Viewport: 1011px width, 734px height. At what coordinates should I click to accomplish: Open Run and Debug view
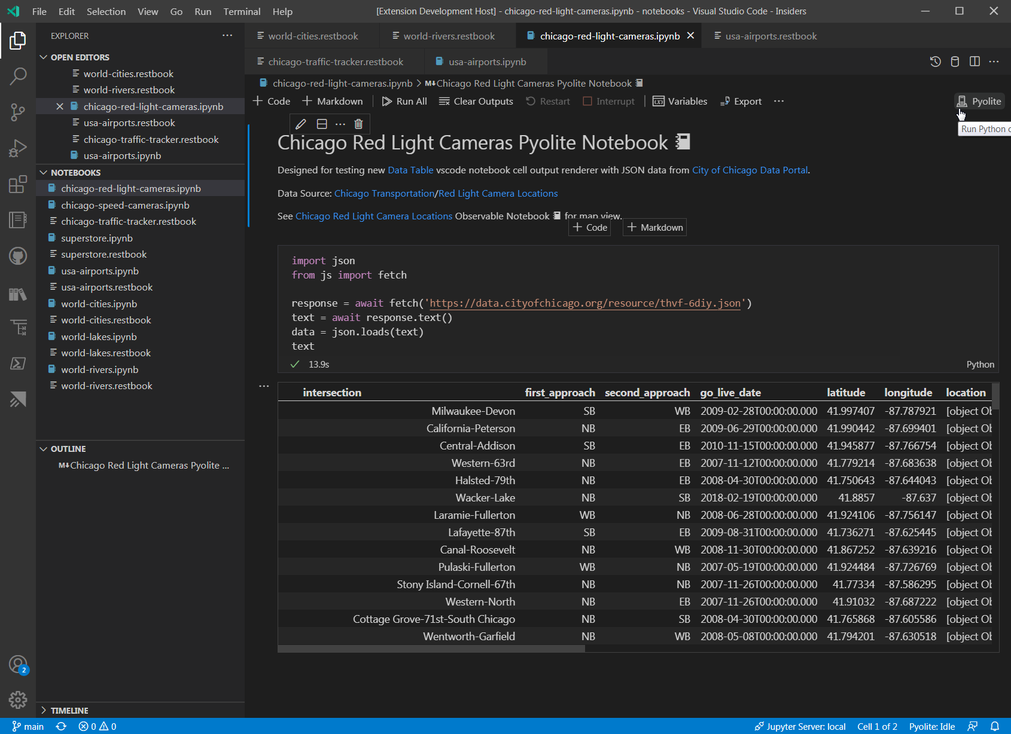[x=18, y=148]
